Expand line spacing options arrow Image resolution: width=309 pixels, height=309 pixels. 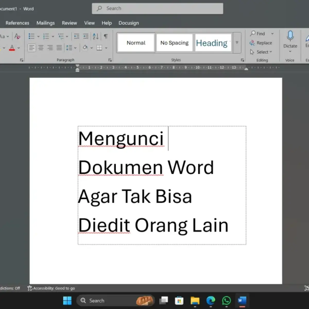75,48
